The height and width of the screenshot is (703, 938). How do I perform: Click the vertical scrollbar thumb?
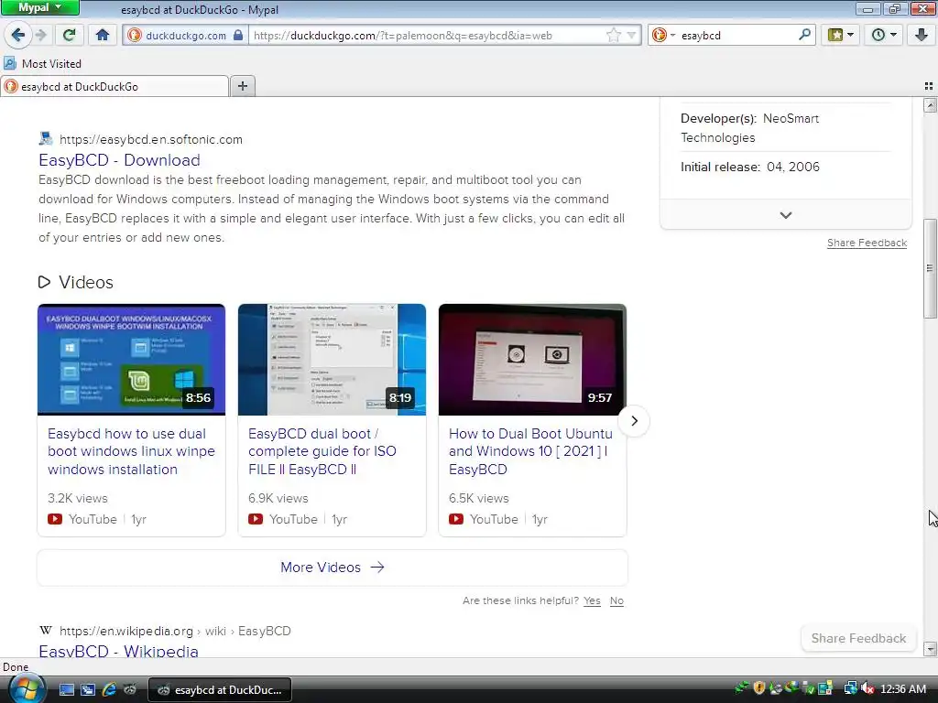(x=930, y=268)
